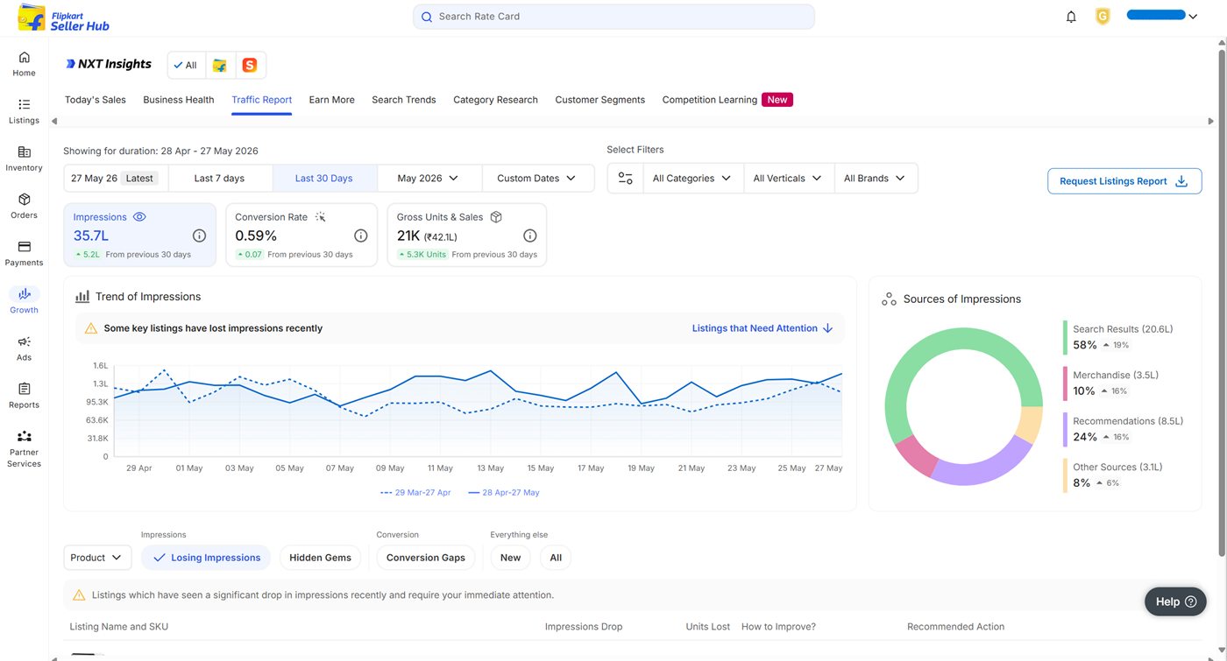Screen dimensions: 1227x661
Task: Open Inventory in the sidebar
Action: 24,158
